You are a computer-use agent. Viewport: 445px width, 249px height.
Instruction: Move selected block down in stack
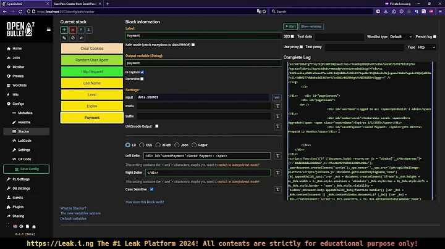click(x=89, y=30)
